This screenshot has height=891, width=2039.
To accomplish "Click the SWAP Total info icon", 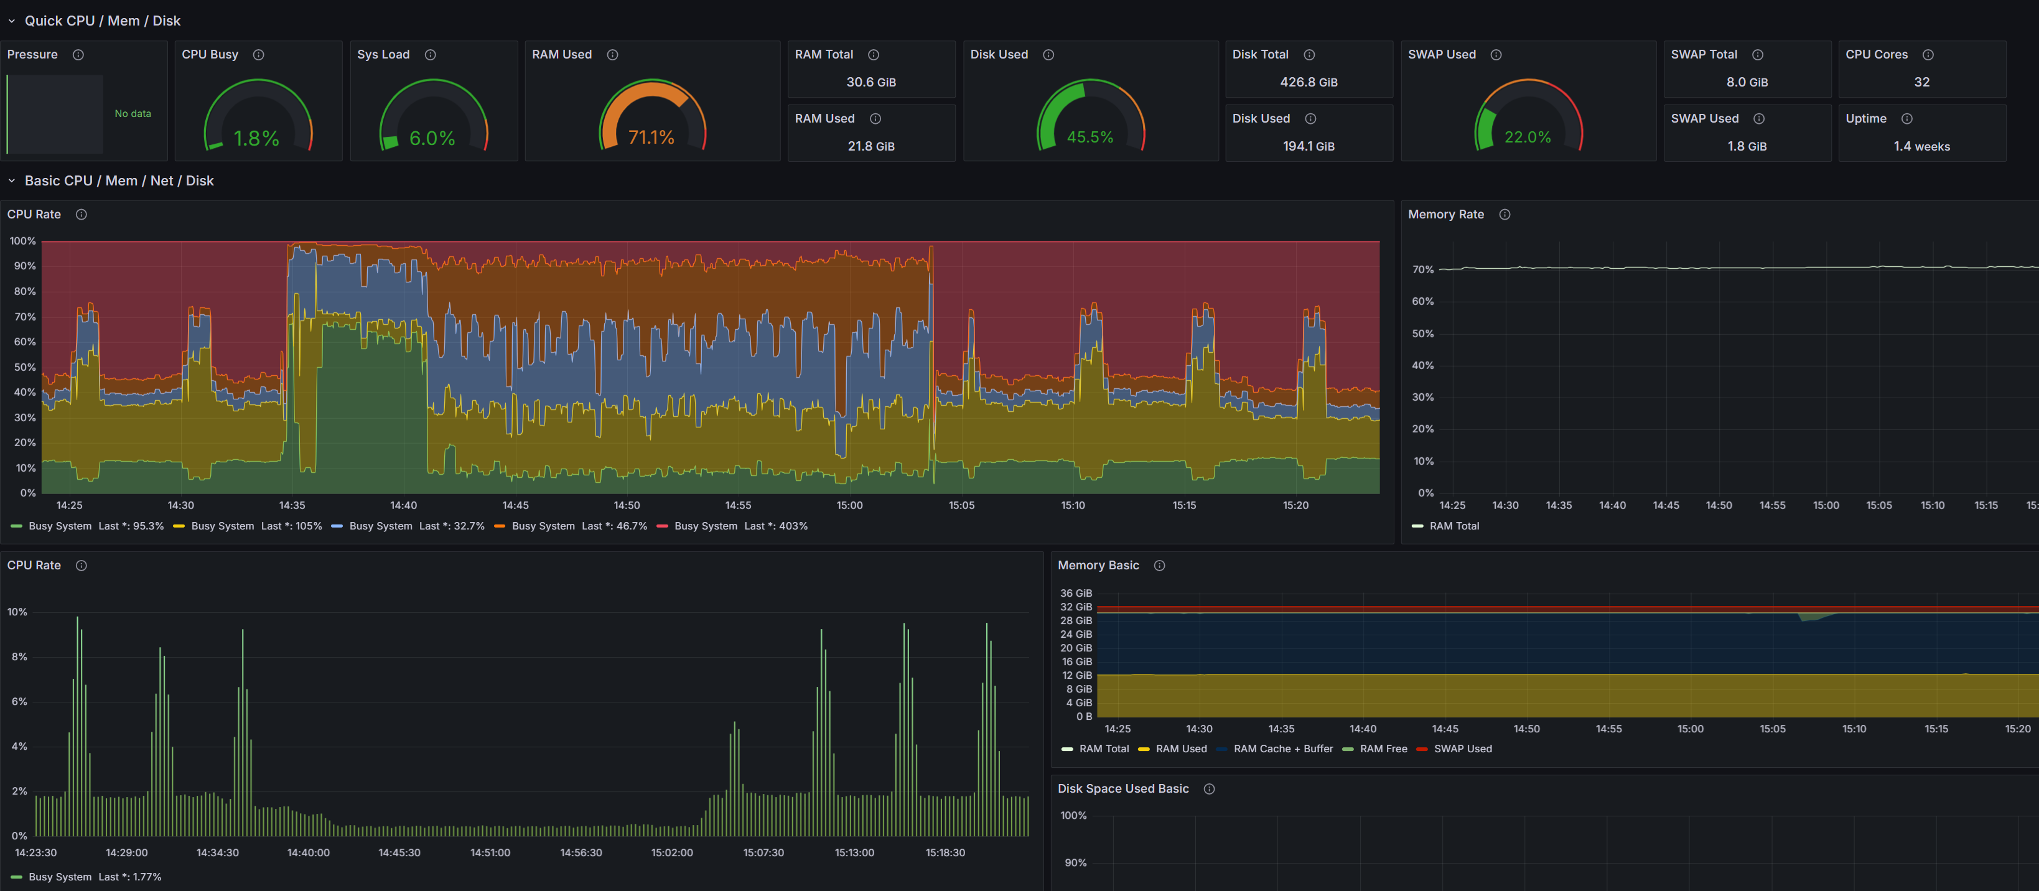I will click(1757, 55).
